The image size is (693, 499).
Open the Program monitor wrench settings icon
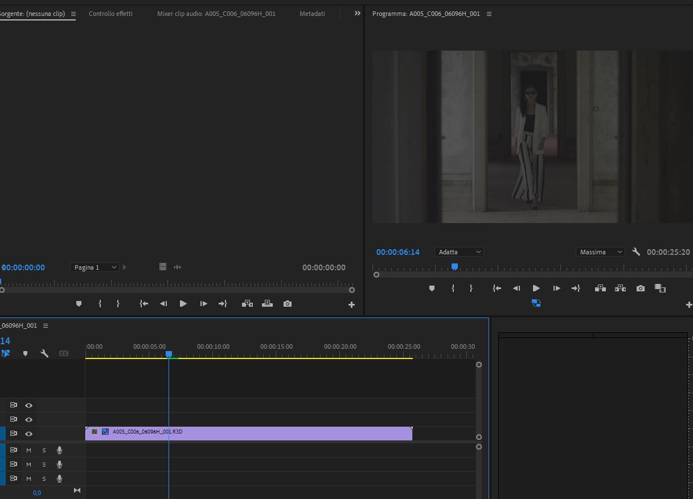click(635, 251)
